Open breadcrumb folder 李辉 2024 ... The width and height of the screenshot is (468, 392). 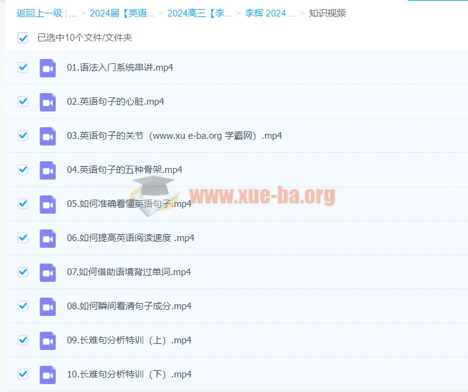[x=271, y=13]
